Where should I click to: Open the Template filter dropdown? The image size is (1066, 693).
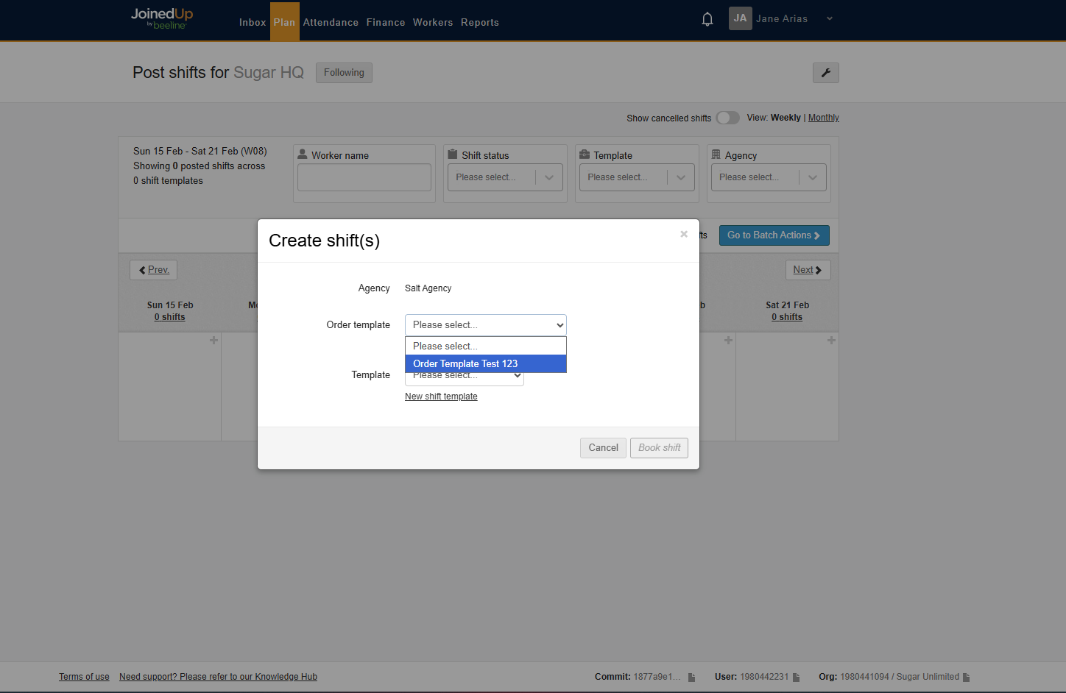tap(636, 177)
